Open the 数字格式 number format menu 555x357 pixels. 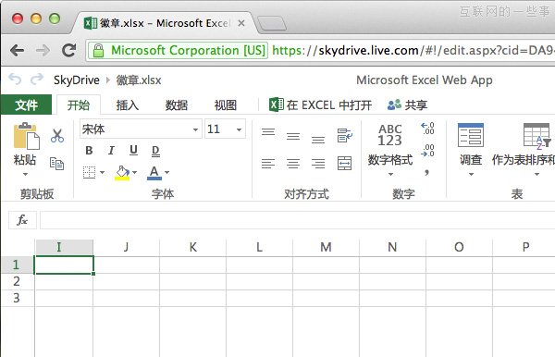coord(390,150)
